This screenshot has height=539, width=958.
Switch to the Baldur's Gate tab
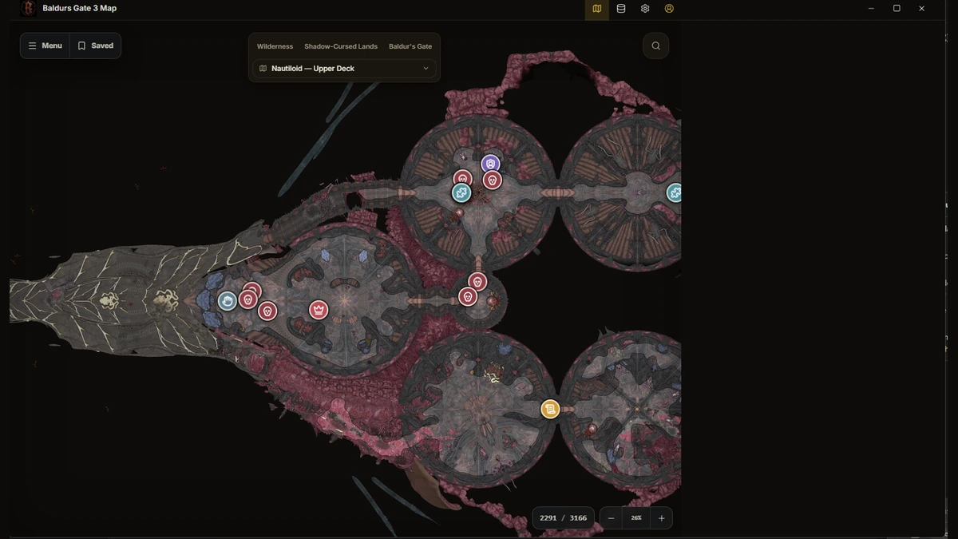pyautogui.click(x=410, y=46)
